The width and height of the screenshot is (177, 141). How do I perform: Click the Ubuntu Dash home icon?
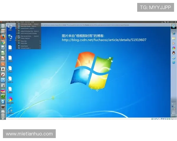(3, 26)
